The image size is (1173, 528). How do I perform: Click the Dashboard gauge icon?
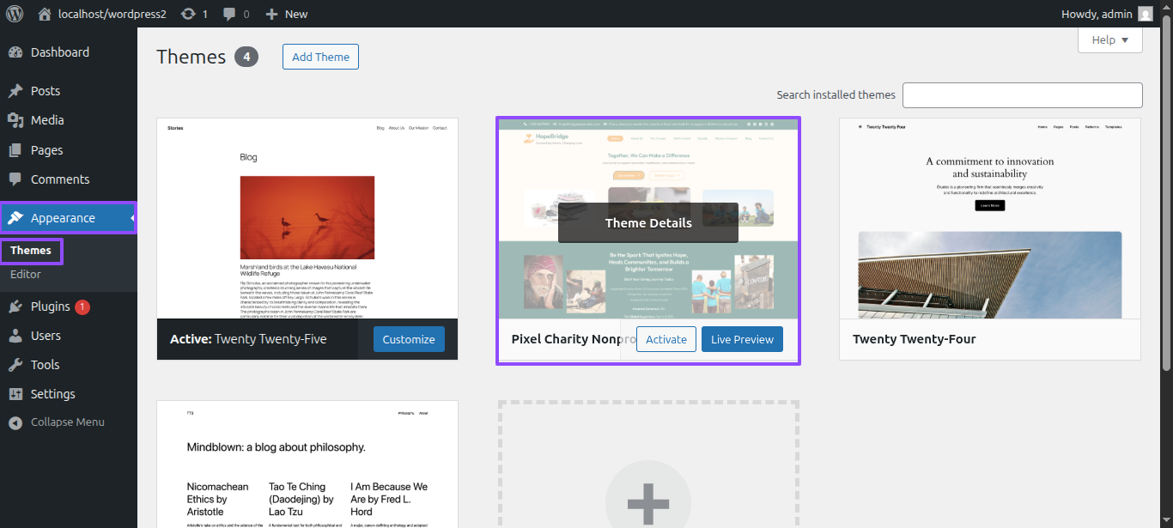point(15,52)
